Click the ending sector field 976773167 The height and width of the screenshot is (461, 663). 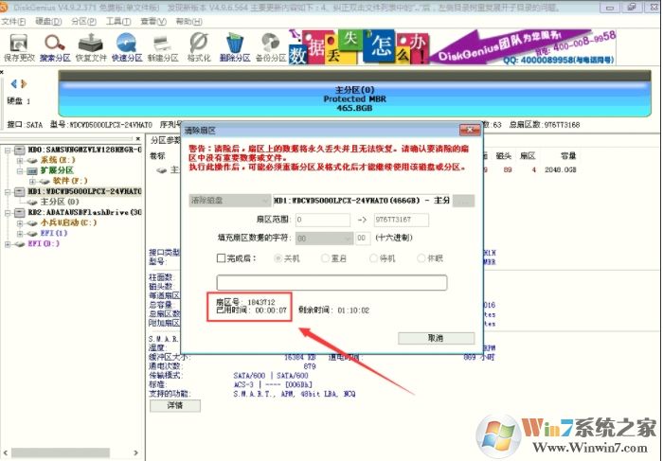click(402, 220)
